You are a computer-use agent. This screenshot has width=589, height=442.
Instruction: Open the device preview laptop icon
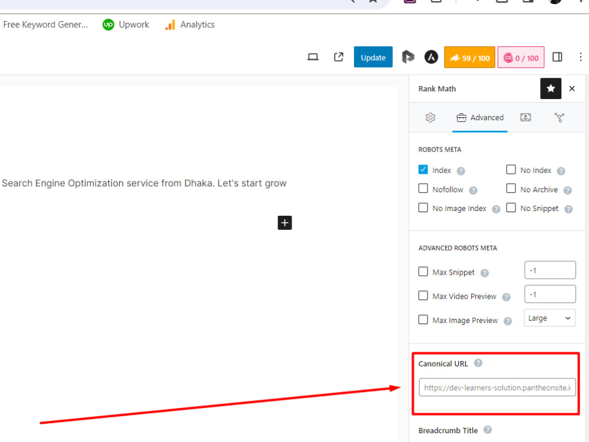[x=313, y=57]
